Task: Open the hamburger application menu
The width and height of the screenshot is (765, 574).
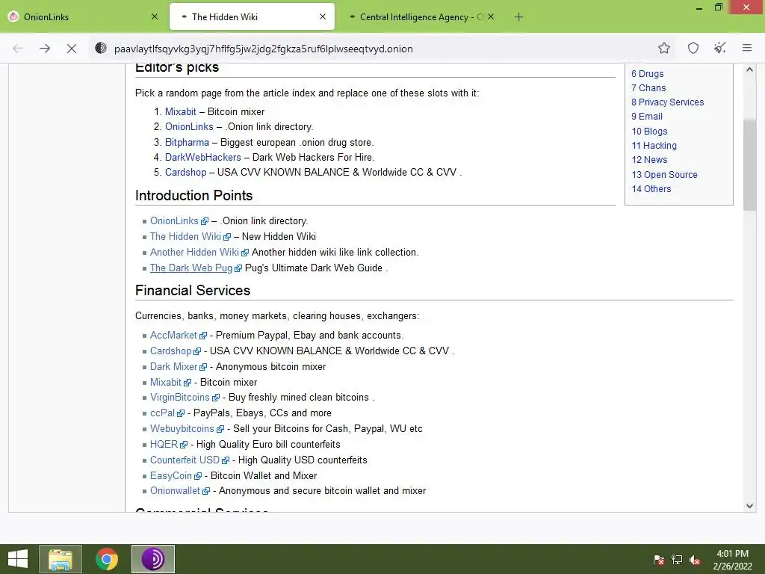Action: pos(747,48)
